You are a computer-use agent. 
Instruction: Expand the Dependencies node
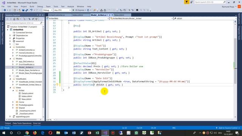[10, 36]
